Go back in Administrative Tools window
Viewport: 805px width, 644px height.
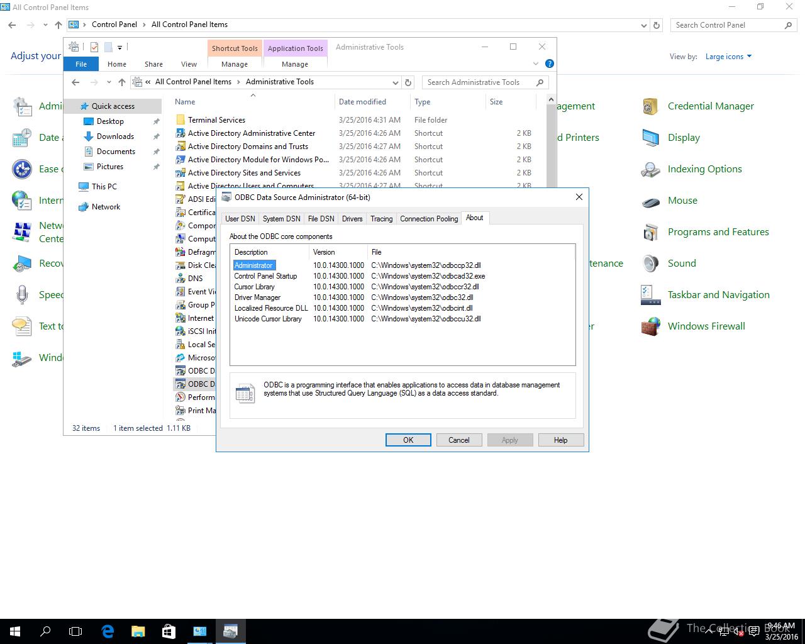point(75,82)
